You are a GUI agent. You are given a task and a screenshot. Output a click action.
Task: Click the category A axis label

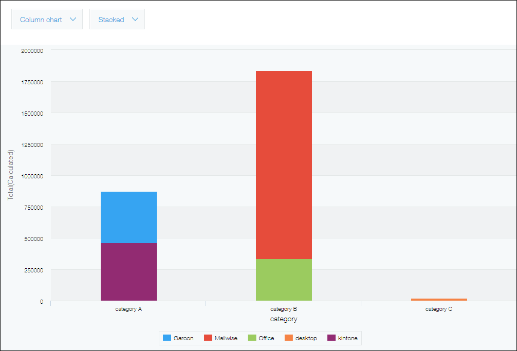128,309
